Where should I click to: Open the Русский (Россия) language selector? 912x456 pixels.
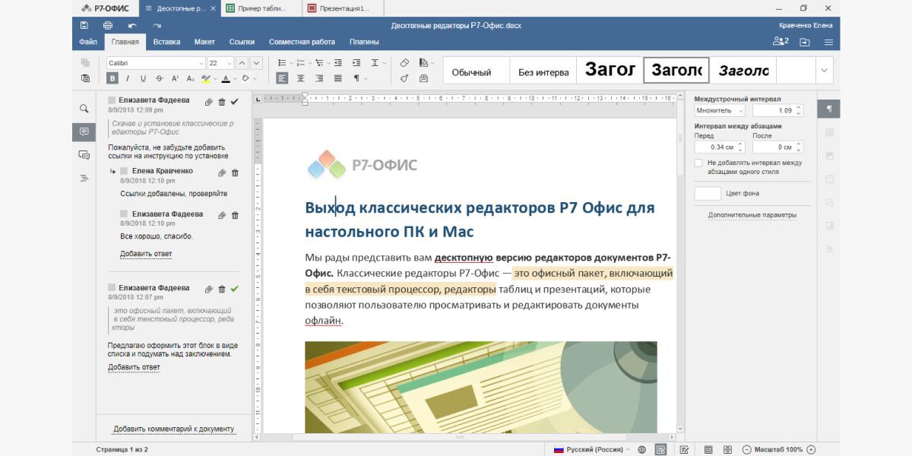click(x=591, y=449)
